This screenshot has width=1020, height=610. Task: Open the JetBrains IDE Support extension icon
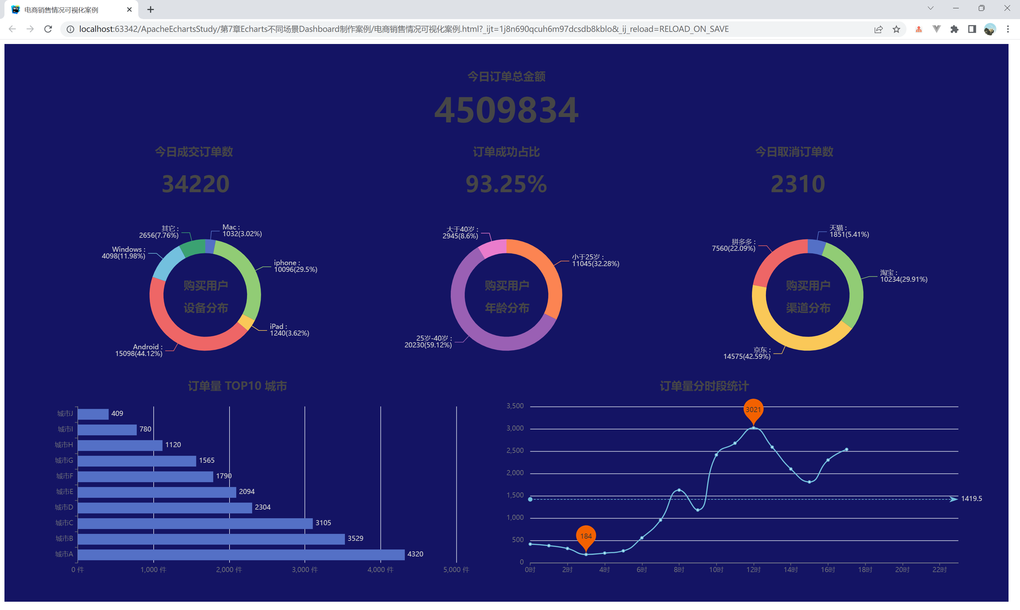pyautogui.click(x=918, y=29)
